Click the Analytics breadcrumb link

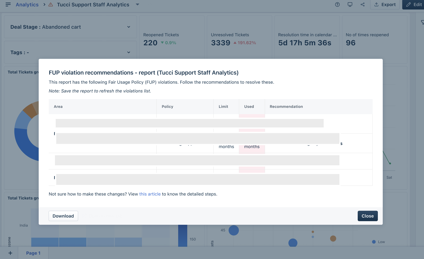click(x=27, y=5)
